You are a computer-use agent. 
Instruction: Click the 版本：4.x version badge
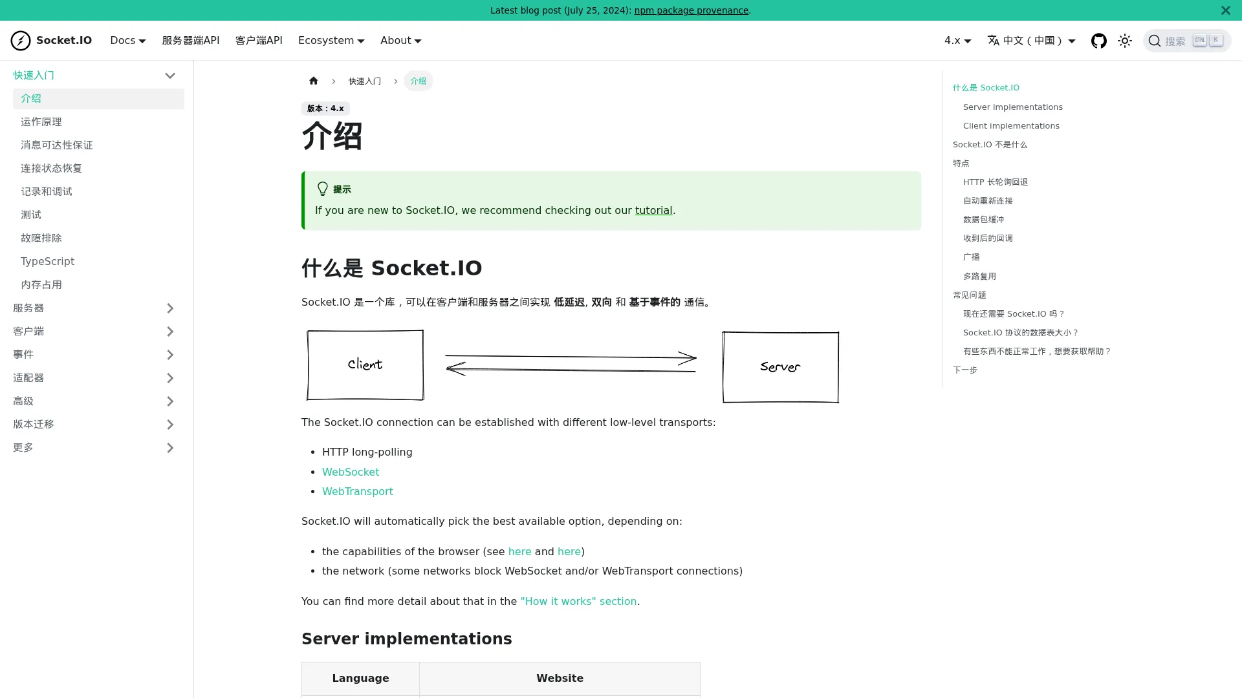[325, 109]
